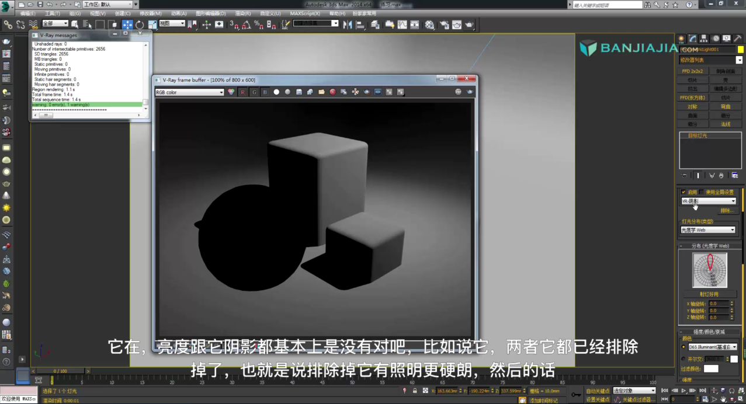Image resolution: width=746 pixels, height=404 pixels.
Task: Click the teapot Render Production icon
Action: point(470,25)
